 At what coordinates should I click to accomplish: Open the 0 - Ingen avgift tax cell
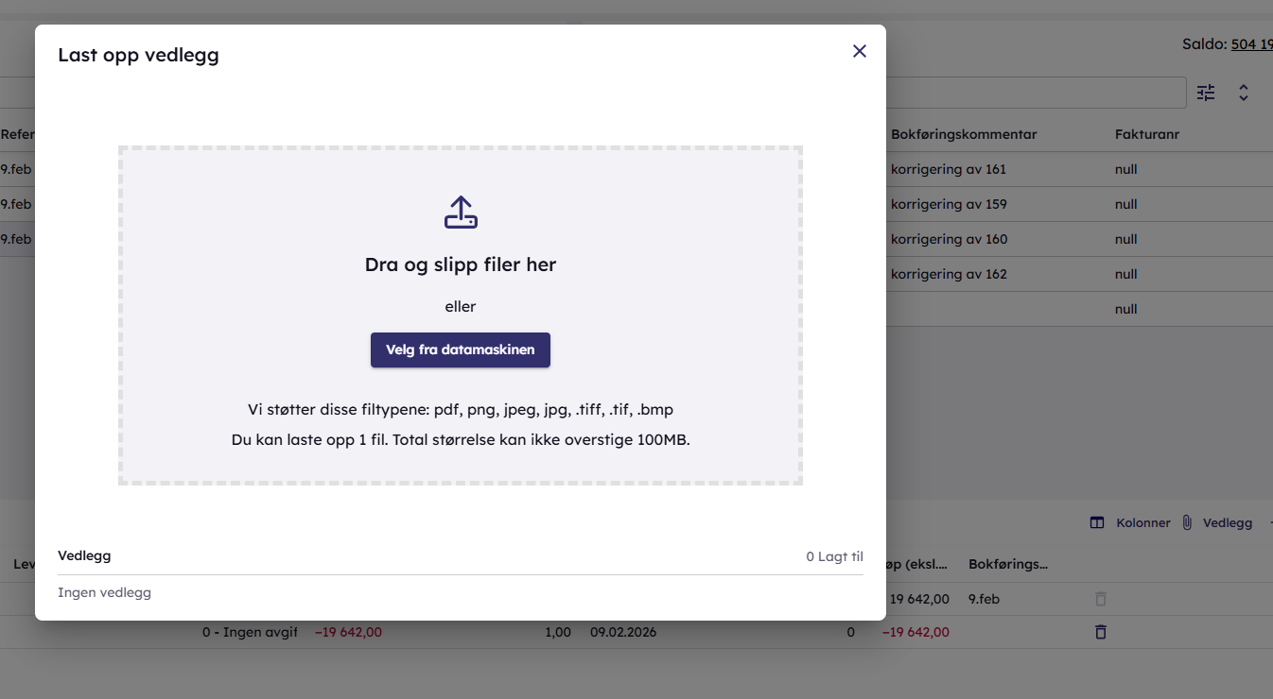click(250, 632)
